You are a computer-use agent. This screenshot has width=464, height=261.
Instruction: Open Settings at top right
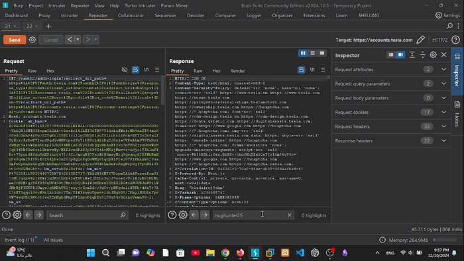pos(447,15)
